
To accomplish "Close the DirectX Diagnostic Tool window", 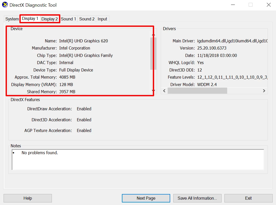I will click(269, 5).
